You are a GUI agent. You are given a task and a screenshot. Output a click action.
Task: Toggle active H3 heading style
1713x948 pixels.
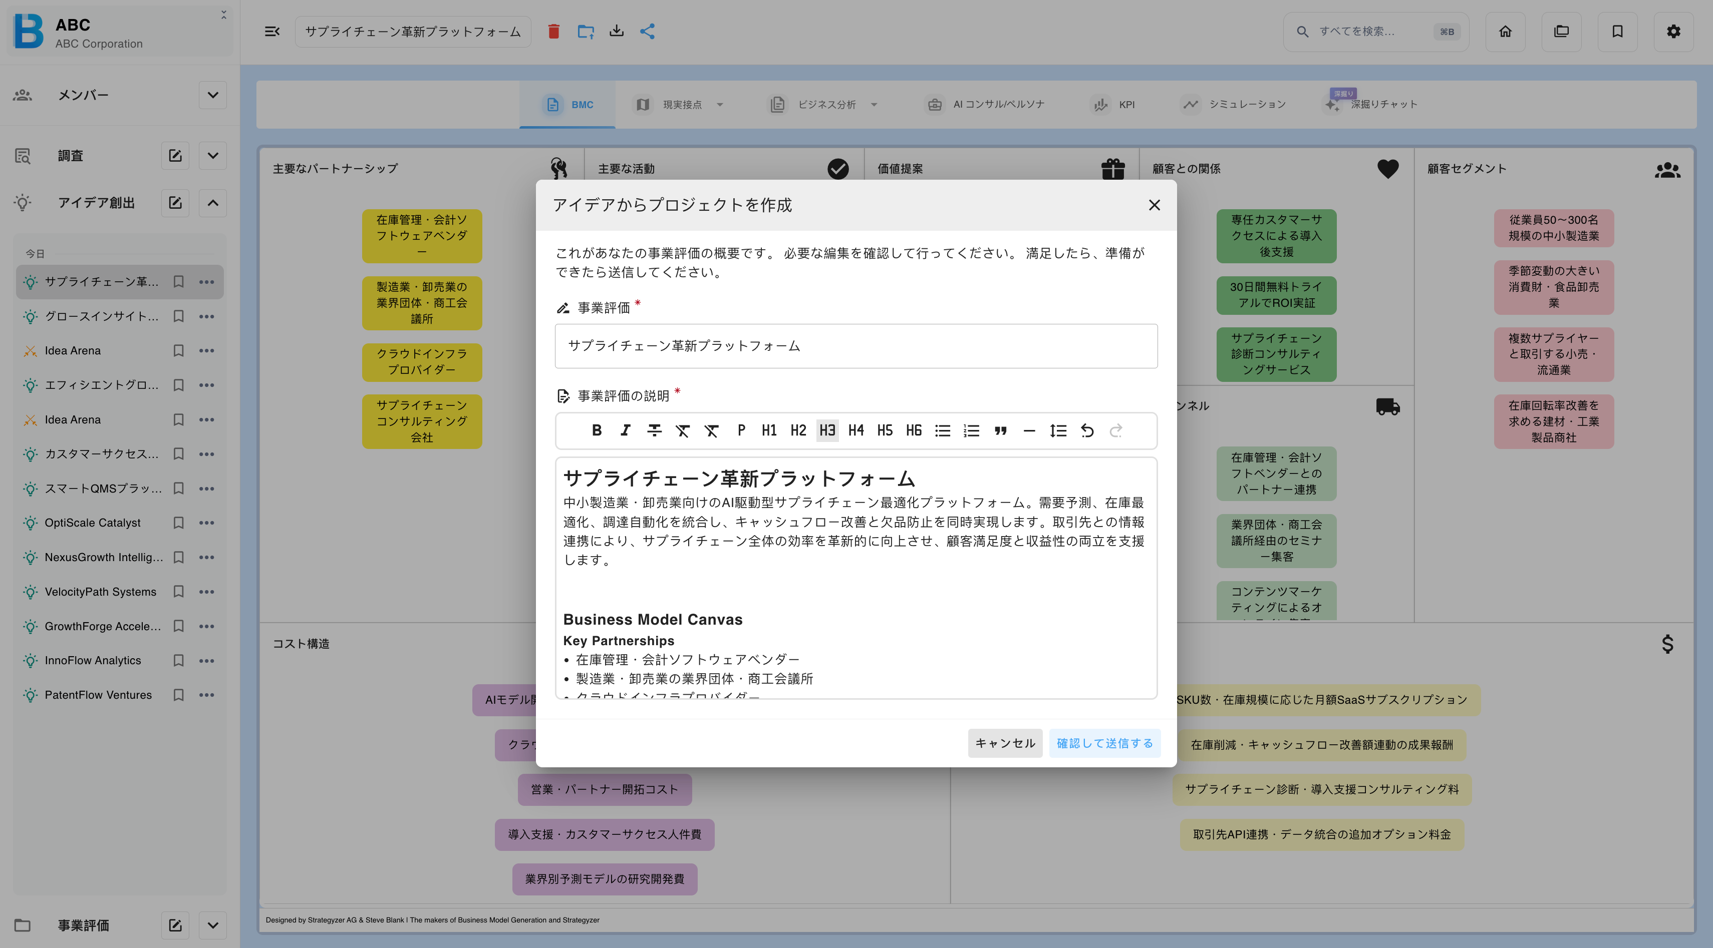827,430
